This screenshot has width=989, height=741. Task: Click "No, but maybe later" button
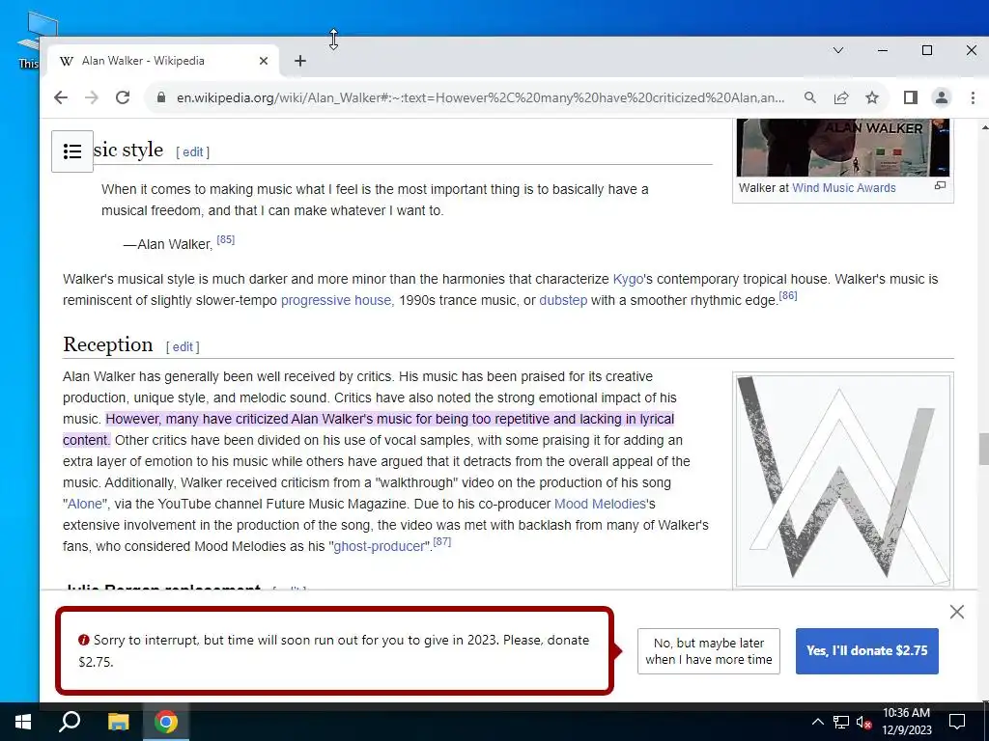(x=708, y=651)
